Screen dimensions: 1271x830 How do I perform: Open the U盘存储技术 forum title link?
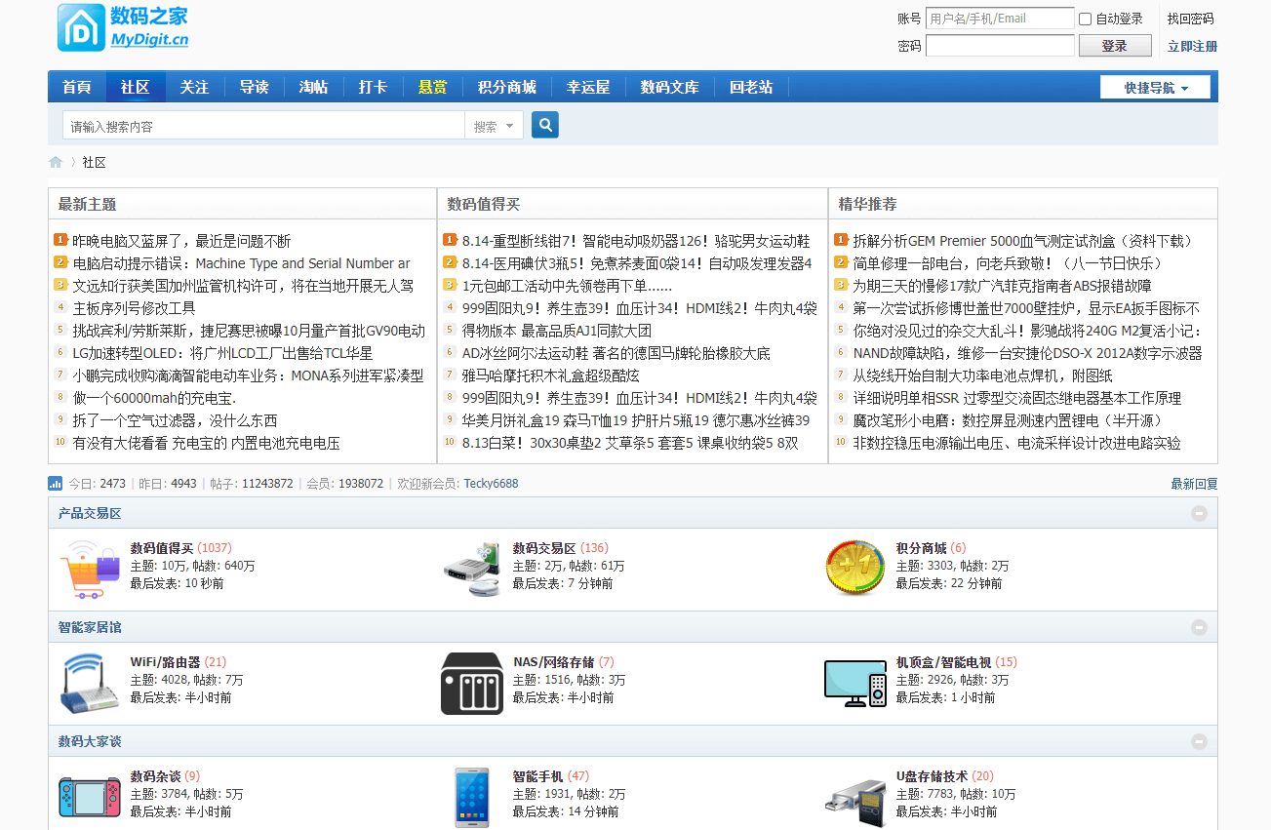coord(933,776)
